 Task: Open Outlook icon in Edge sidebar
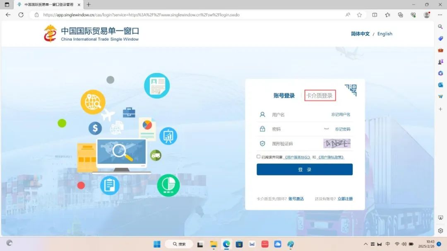tap(440, 85)
